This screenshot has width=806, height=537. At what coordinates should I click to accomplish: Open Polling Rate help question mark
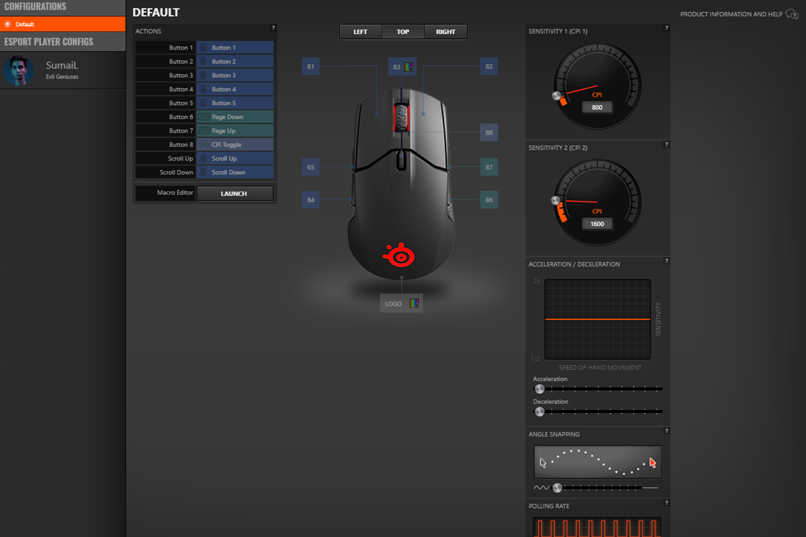[666, 502]
